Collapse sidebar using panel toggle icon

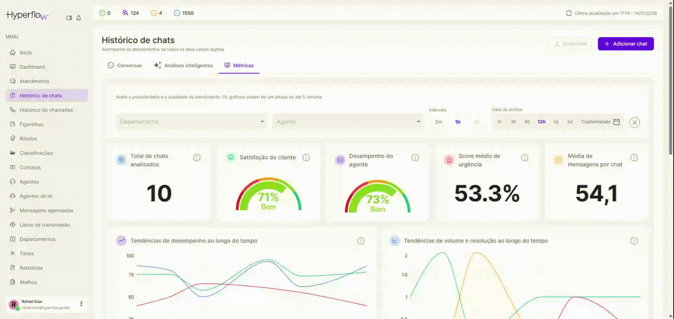(x=69, y=18)
